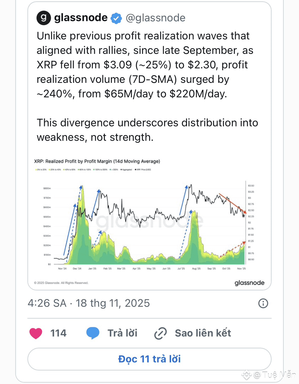Open the tweet info circle icon
This screenshot has height=384, width=299.
263,303
